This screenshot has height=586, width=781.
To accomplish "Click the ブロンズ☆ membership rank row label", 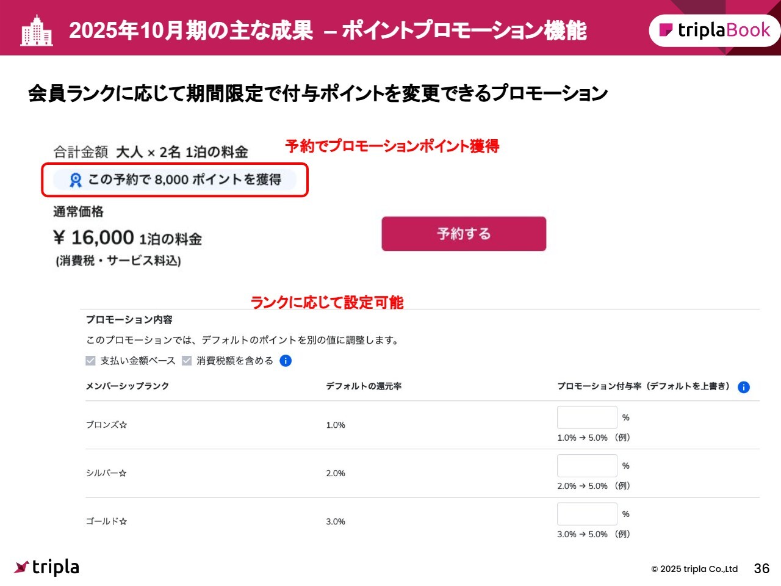I will (x=106, y=425).
